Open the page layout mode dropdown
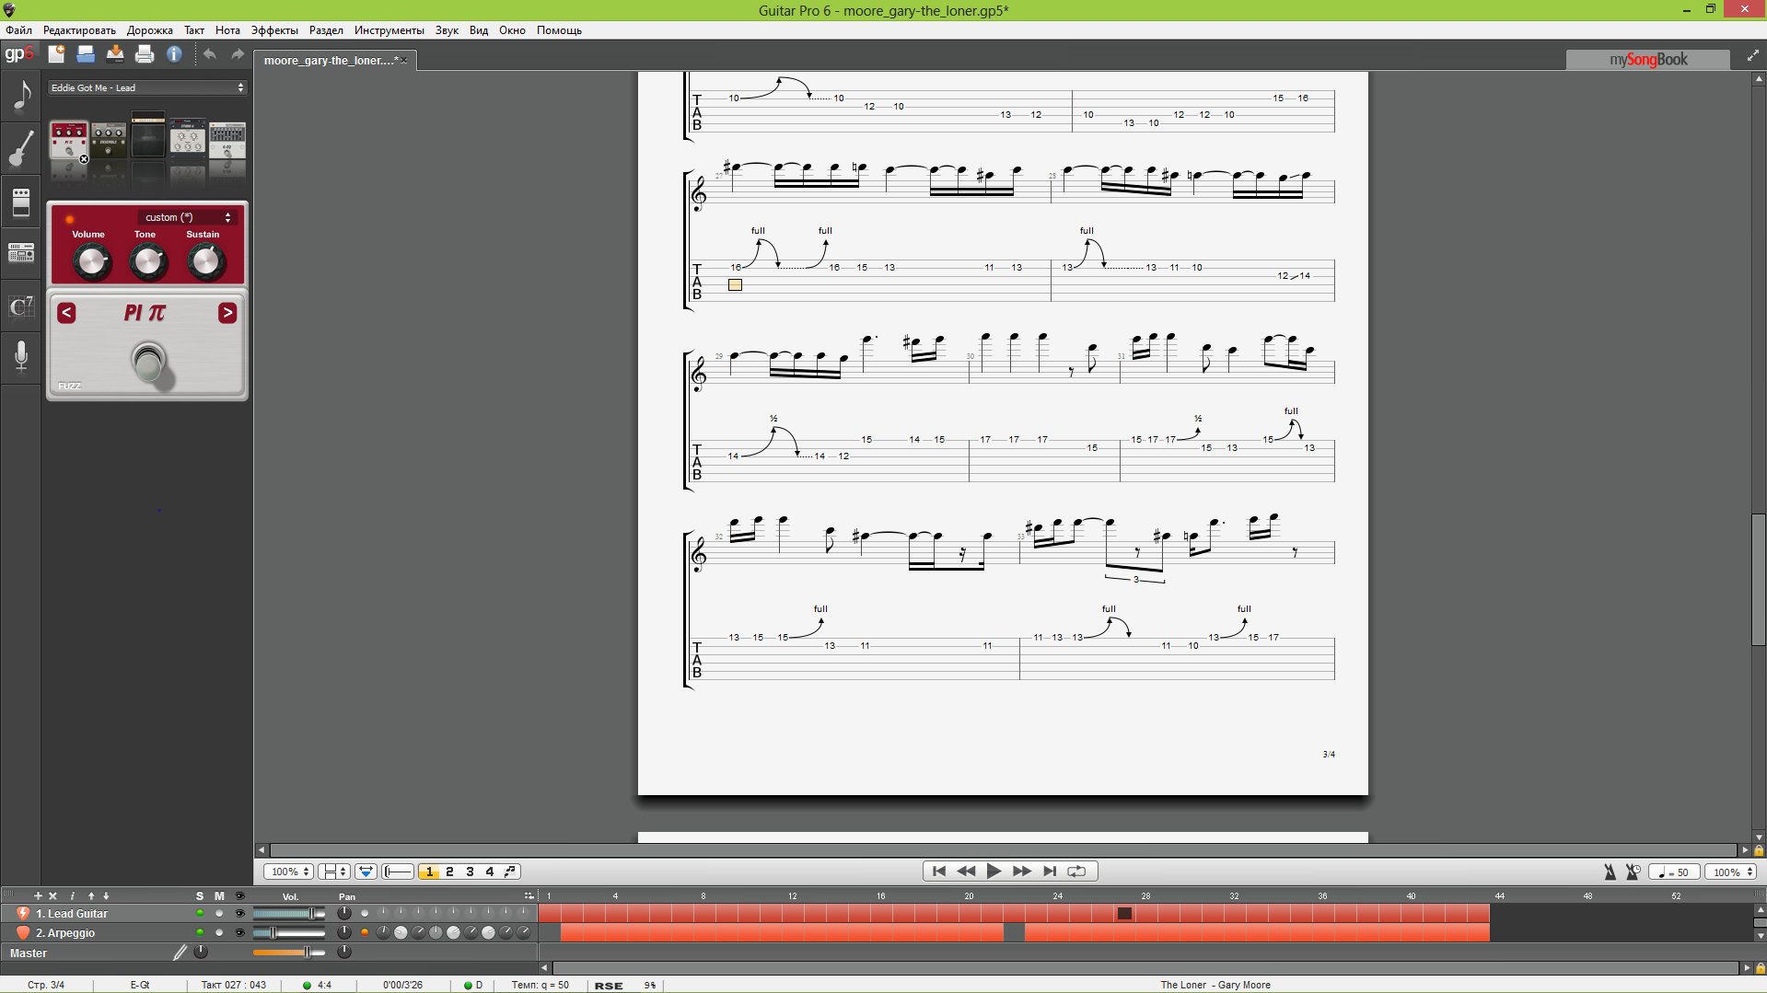The height and width of the screenshot is (993, 1767). [333, 872]
